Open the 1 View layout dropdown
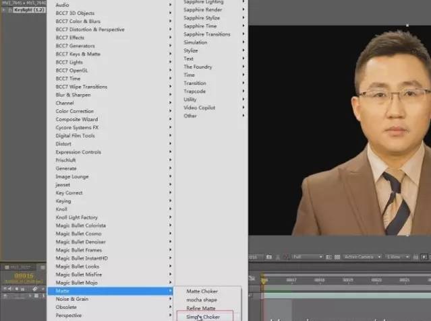This screenshot has height=321, width=431. [x=397, y=257]
